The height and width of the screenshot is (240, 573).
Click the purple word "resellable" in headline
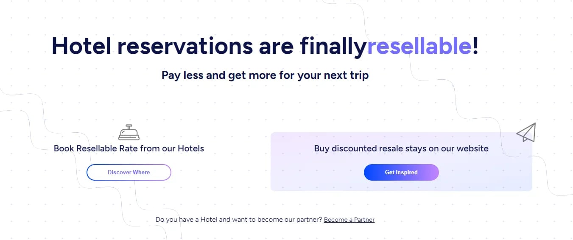[x=419, y=46]
